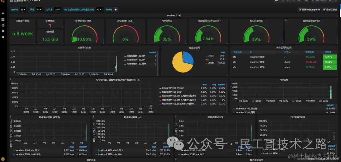Toggle localhost:9100_1m series in load legend
Screen dimensions: 341x162
point(136,56)
